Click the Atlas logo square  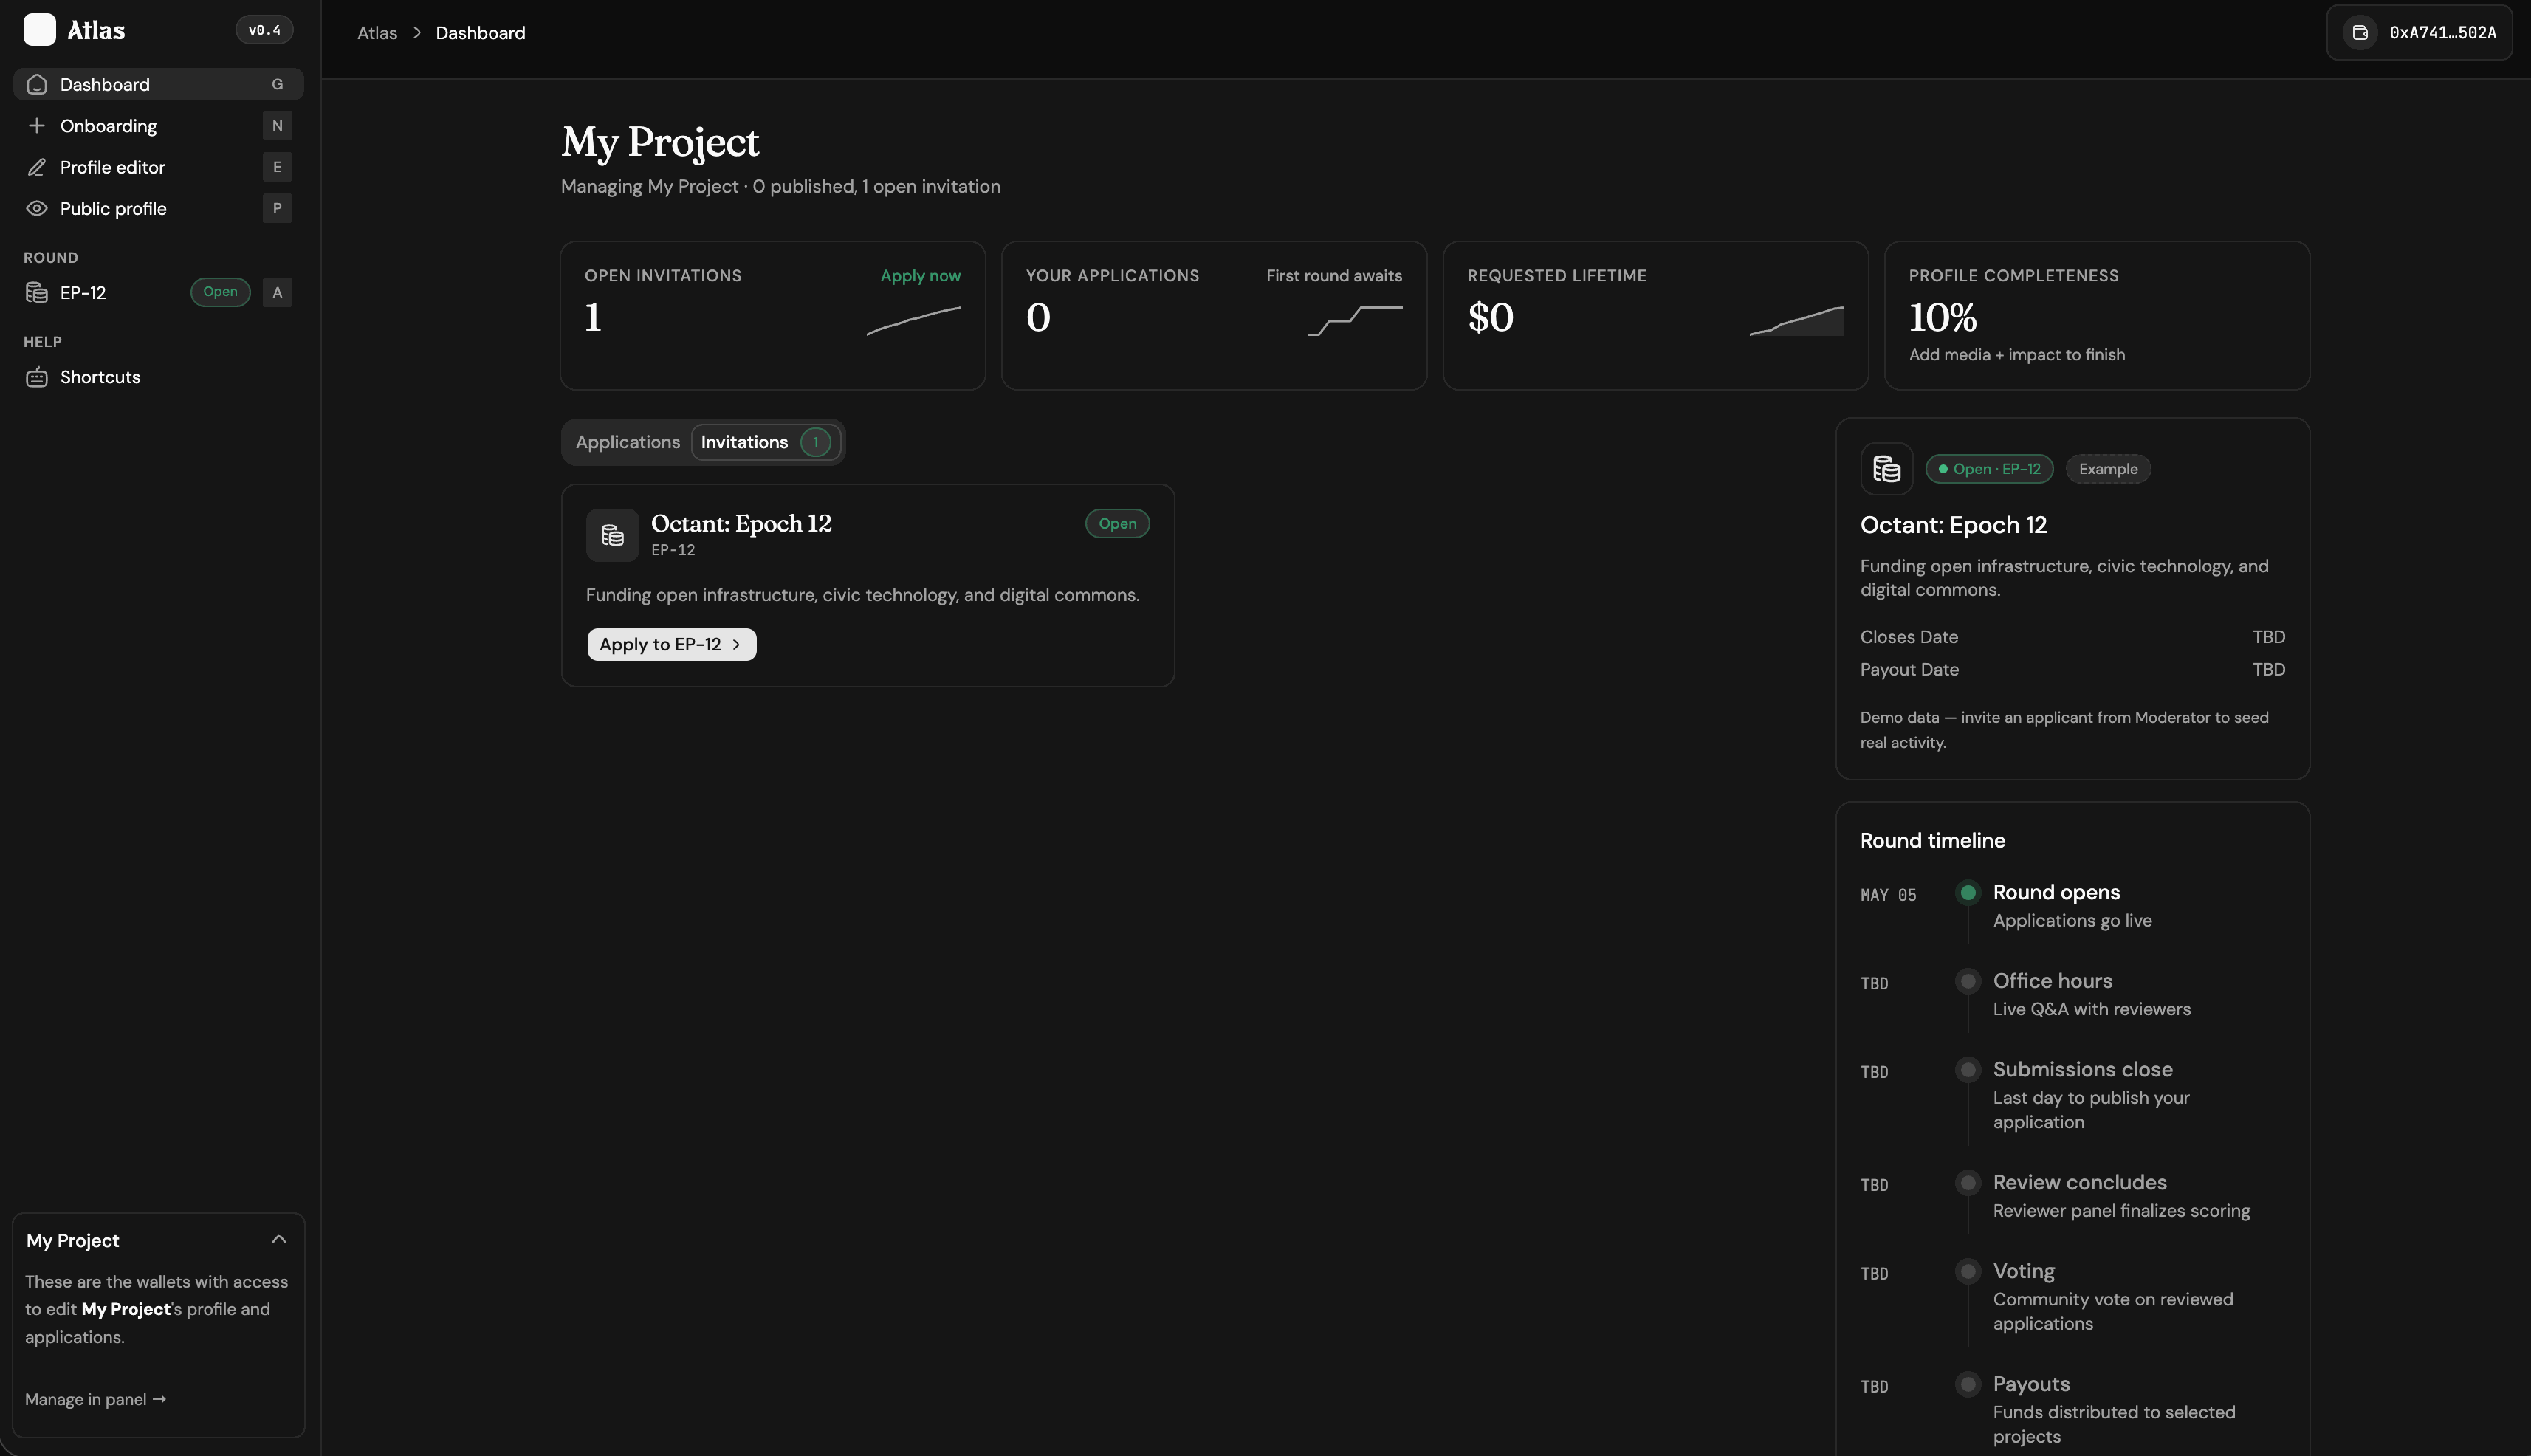[x=40, y=30]
